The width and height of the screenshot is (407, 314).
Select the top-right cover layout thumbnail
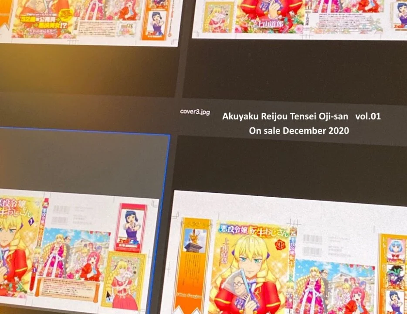tap(301, 18)
